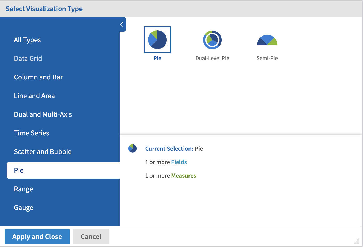Pick the Semi-Pie chart icon

[x=267, y=40]
